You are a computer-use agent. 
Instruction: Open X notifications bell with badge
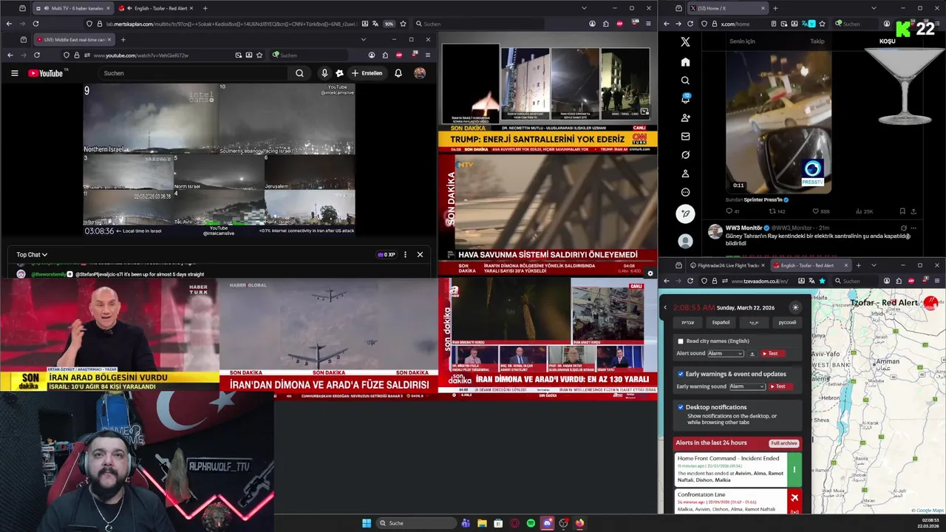[x=685, y=99]
